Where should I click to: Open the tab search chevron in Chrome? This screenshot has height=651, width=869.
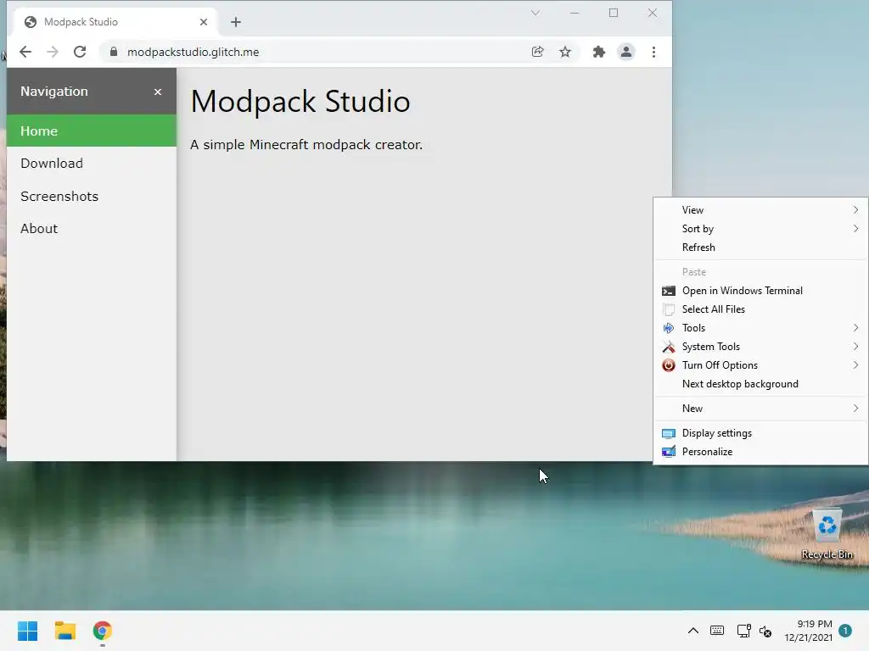(535, 13)
